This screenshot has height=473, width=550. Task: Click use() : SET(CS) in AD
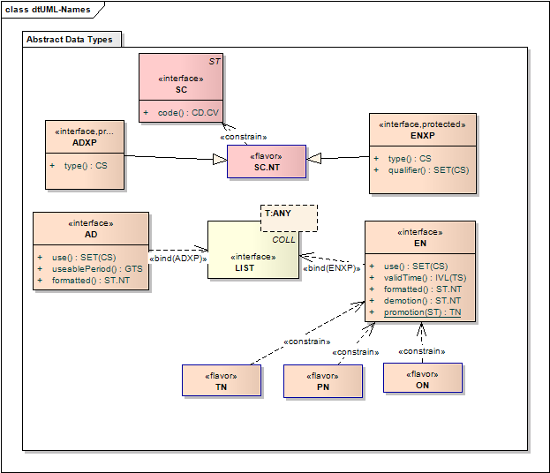coord(84,258)
